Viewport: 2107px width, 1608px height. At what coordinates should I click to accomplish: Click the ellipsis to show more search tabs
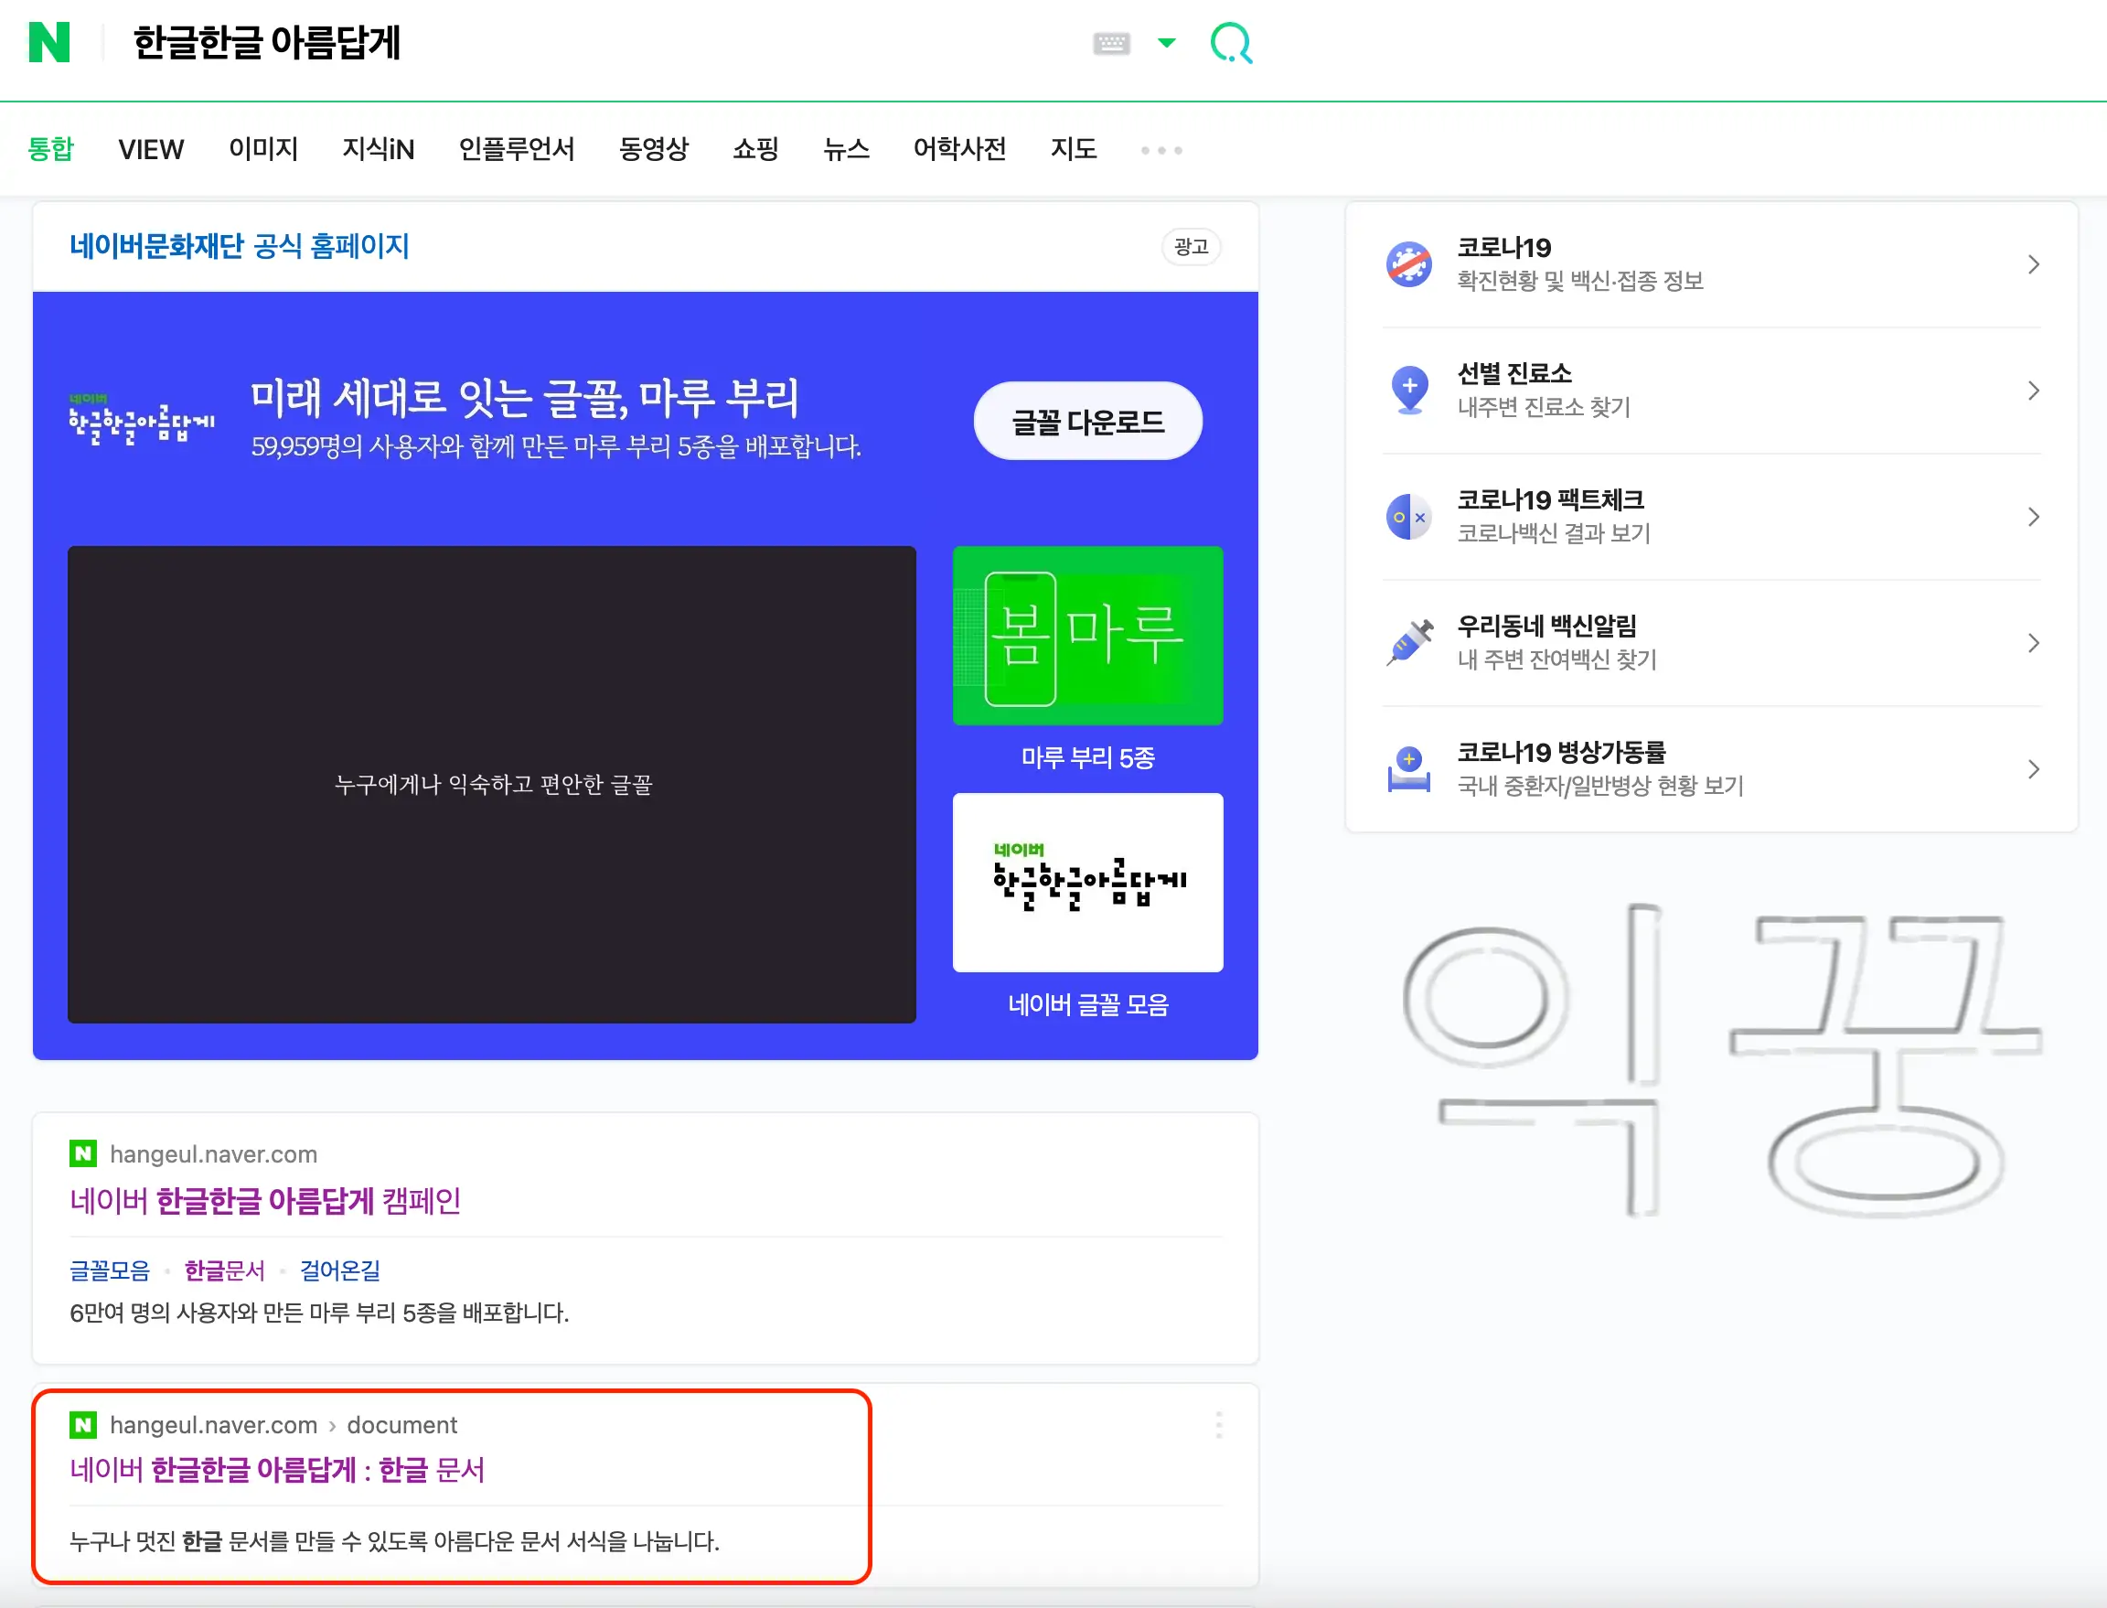click(1160, 149)
